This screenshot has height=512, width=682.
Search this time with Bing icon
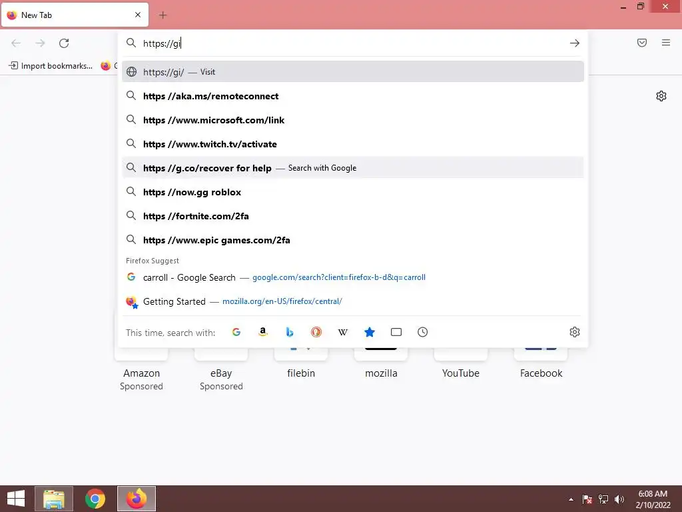click(290, 332)
